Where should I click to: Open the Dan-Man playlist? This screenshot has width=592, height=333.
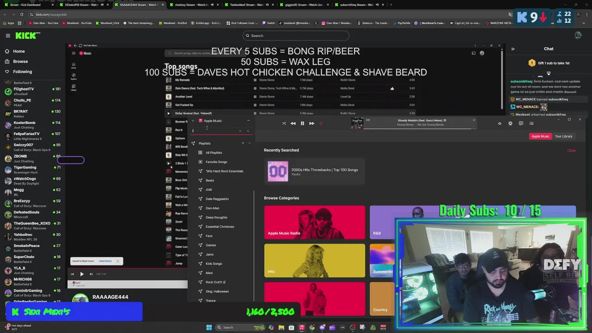tap(212, 208)
